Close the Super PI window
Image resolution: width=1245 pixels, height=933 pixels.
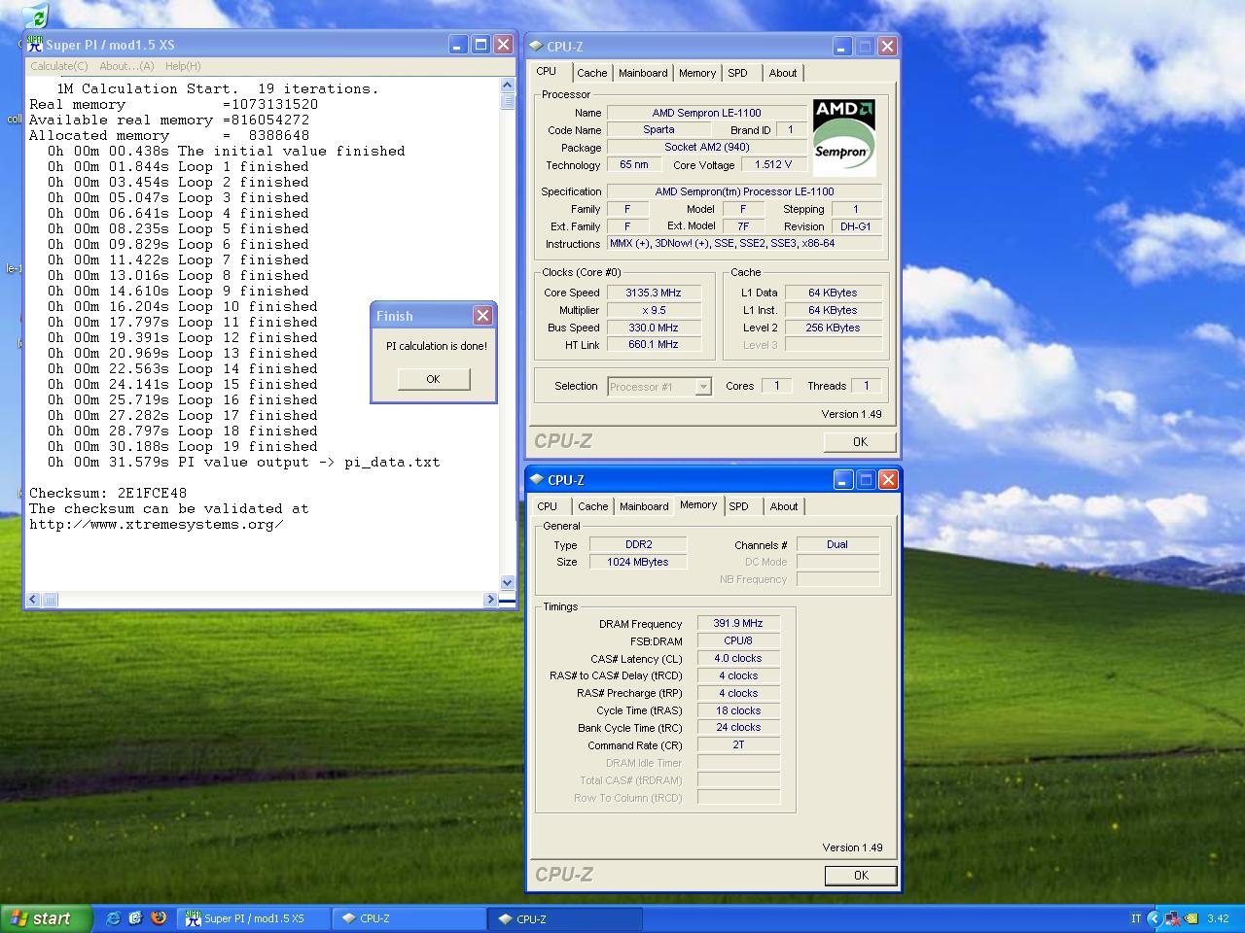click(x=503, y=45)
